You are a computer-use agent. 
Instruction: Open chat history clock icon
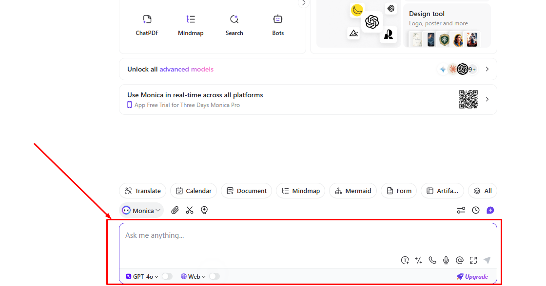tap(476, 210)
